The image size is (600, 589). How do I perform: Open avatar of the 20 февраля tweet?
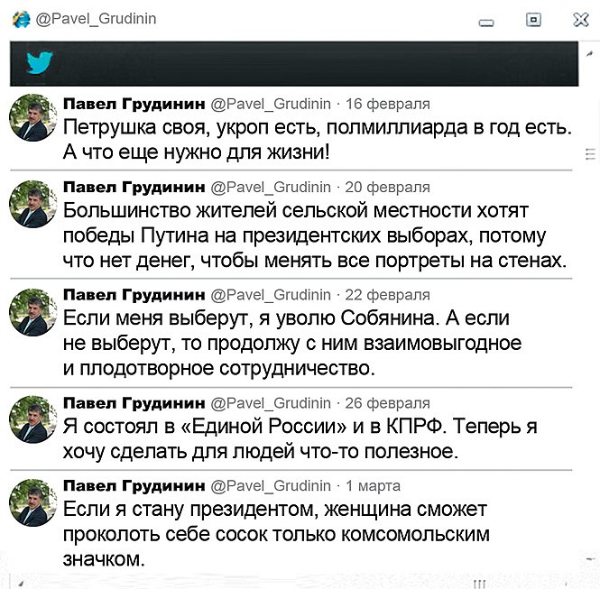(33, 205)
